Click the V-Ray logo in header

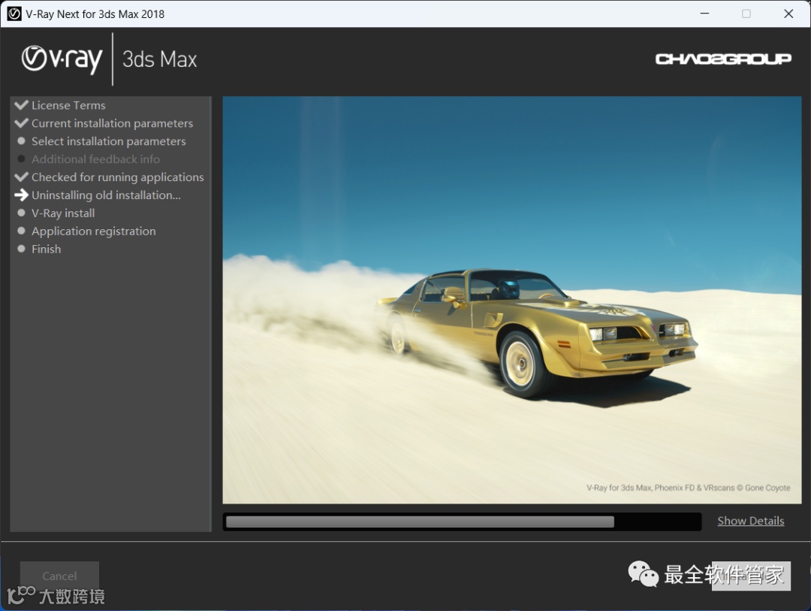(62, 59)
